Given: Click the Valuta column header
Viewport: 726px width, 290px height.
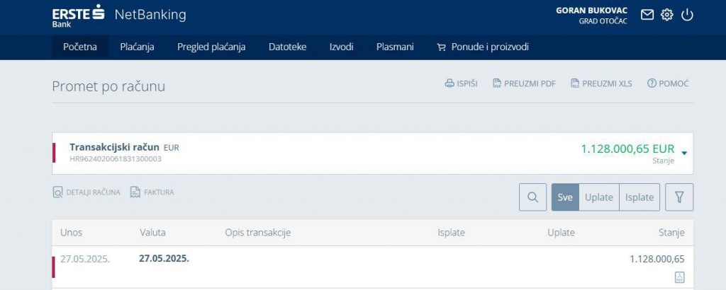Looking at the screenshot, I should [152, 233].
